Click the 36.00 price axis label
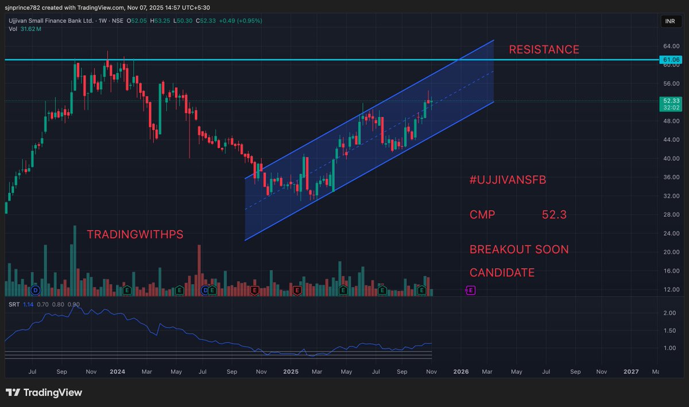The image size is (689, 407). 671,177
